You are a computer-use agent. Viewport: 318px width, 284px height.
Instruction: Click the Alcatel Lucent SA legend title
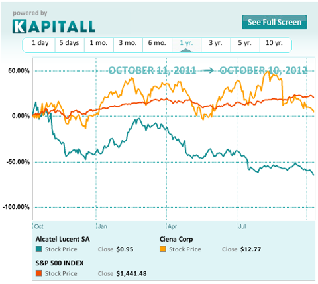tap(63, 239)
